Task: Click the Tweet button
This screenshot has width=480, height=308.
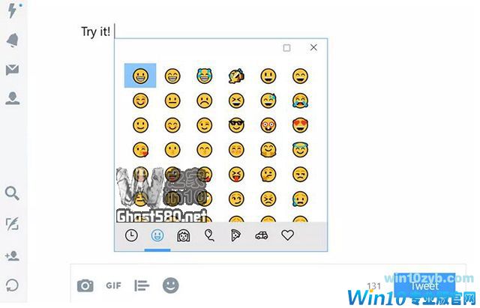Action: coord(424,286)
